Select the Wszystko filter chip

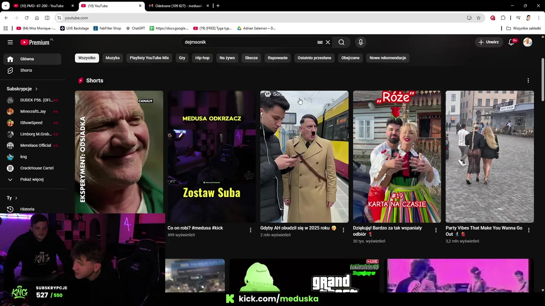click(87, 58)
